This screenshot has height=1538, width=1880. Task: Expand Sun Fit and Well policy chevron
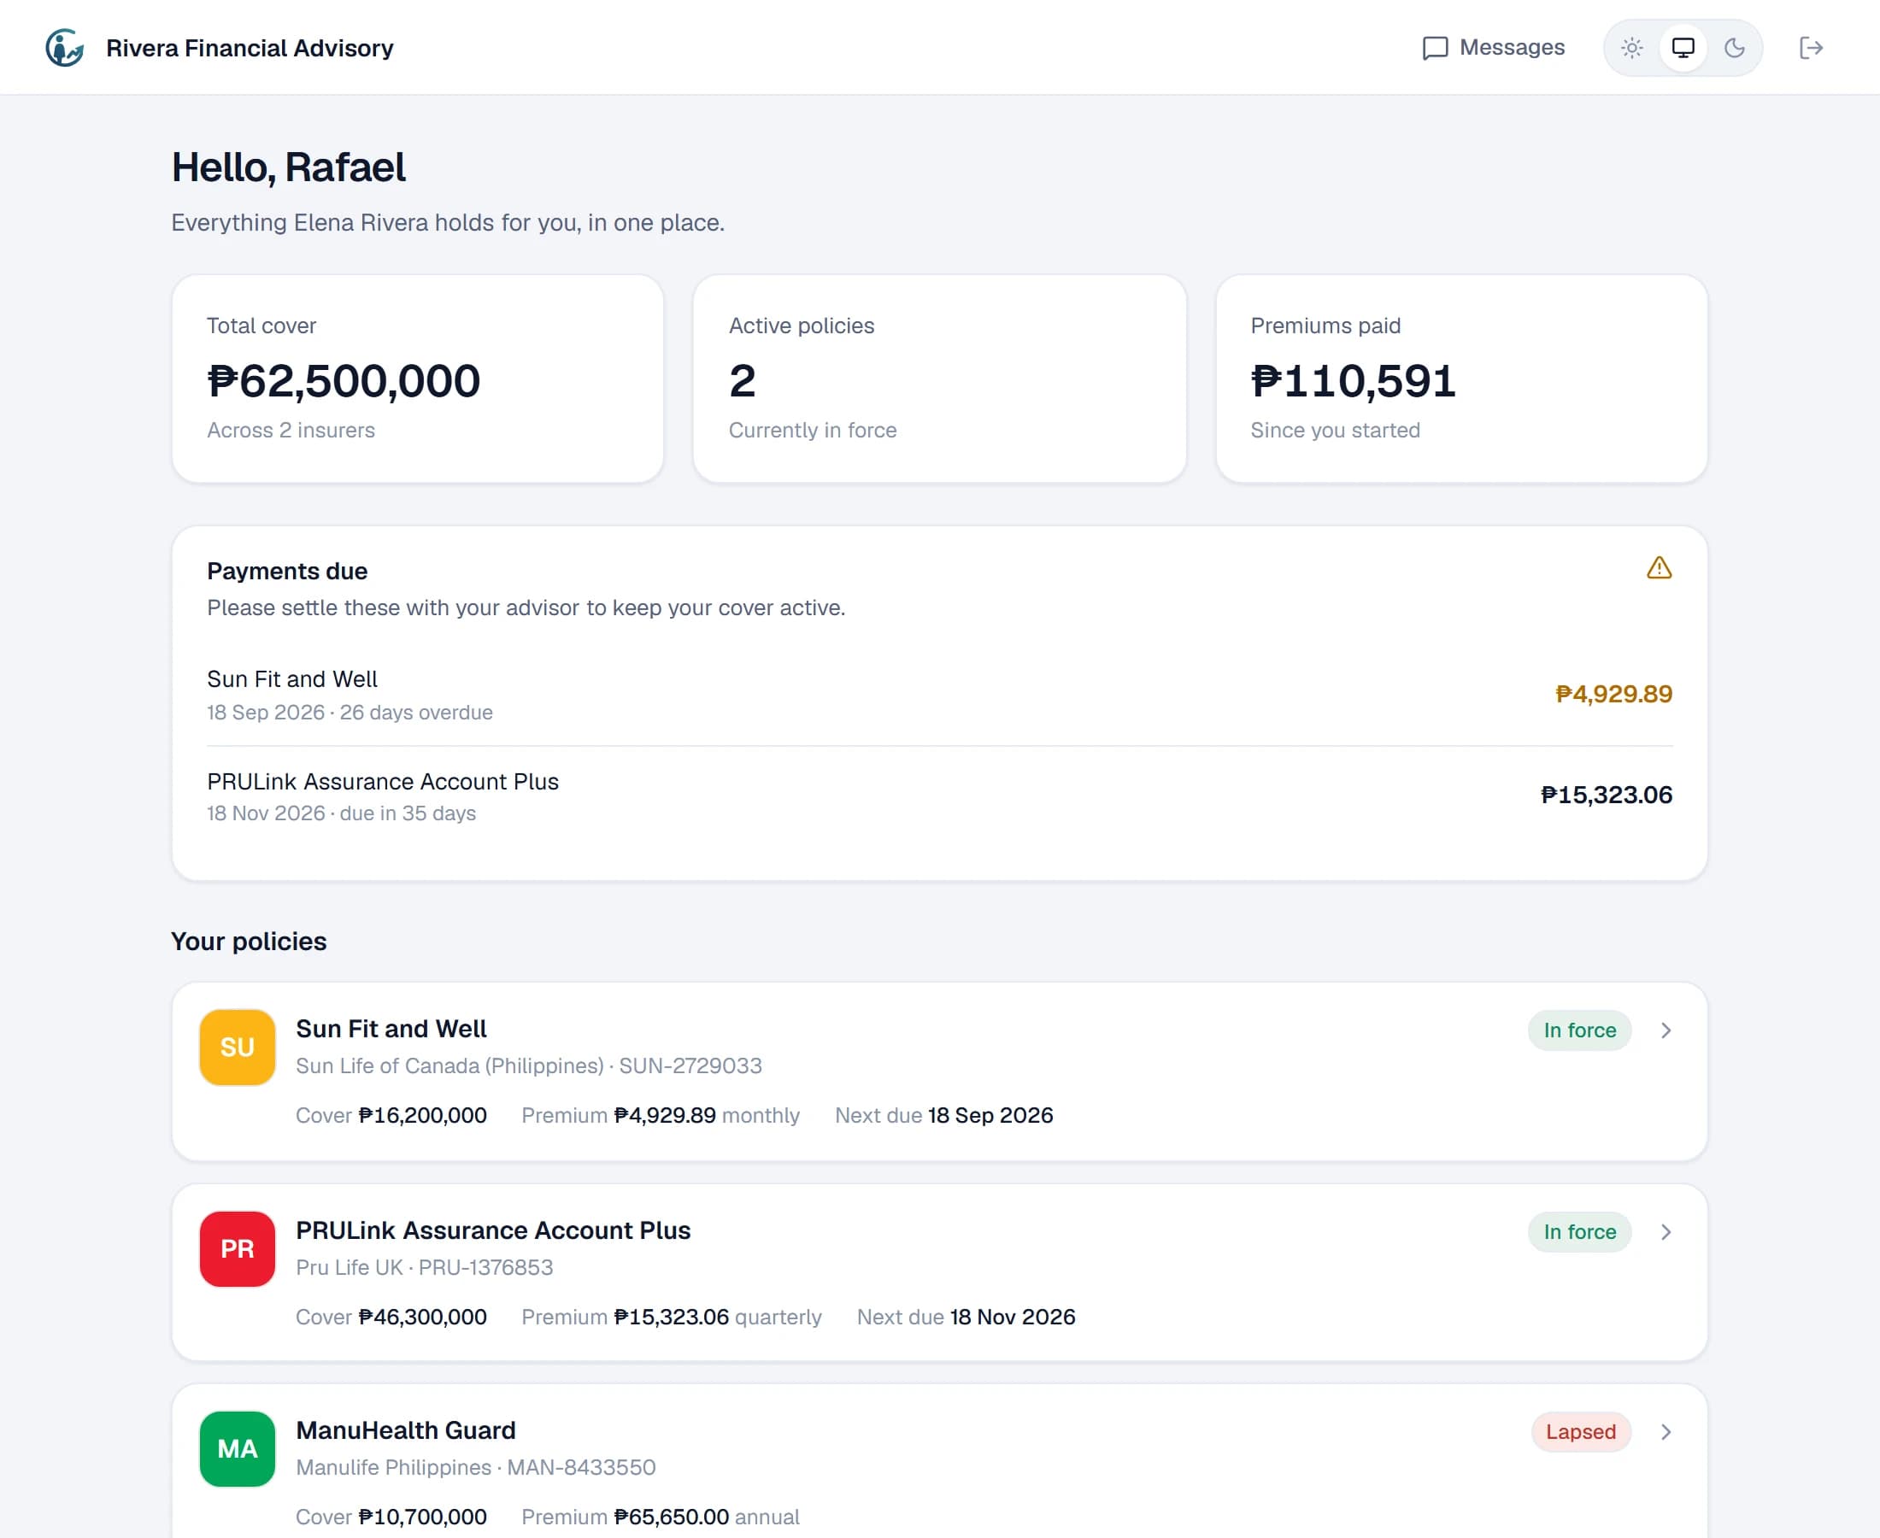pos(1666,1030)
